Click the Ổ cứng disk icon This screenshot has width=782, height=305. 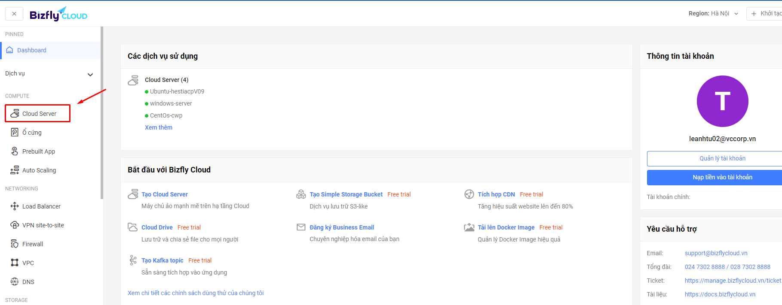(x=15, y=132)
